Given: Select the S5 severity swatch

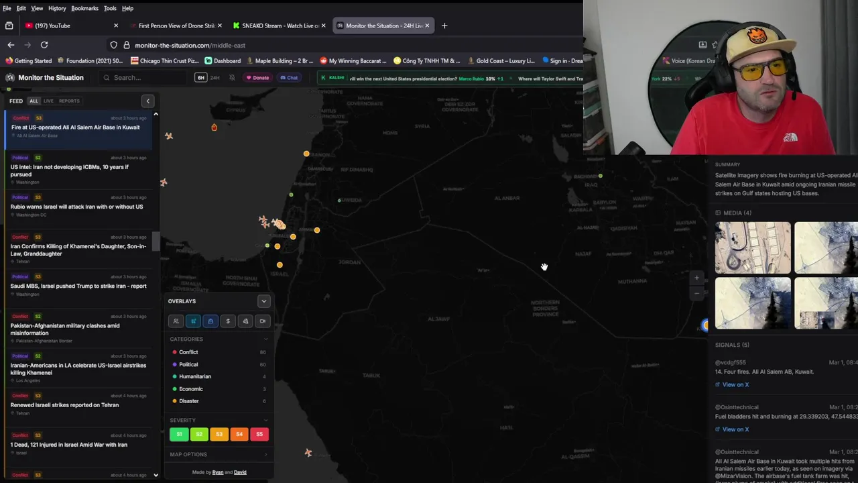Looking at the screenshot, I should pos(259,434).
